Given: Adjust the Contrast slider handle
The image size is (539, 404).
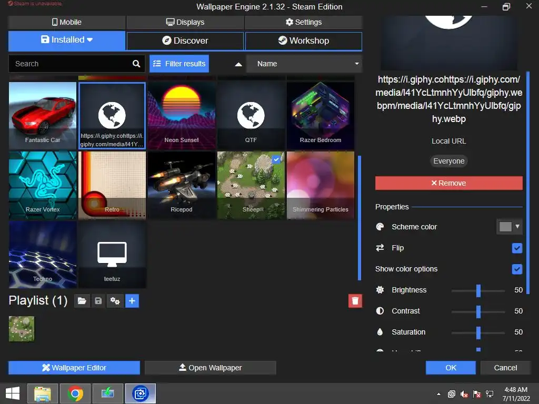Looking at the screenshot, I should click(478, 311).
